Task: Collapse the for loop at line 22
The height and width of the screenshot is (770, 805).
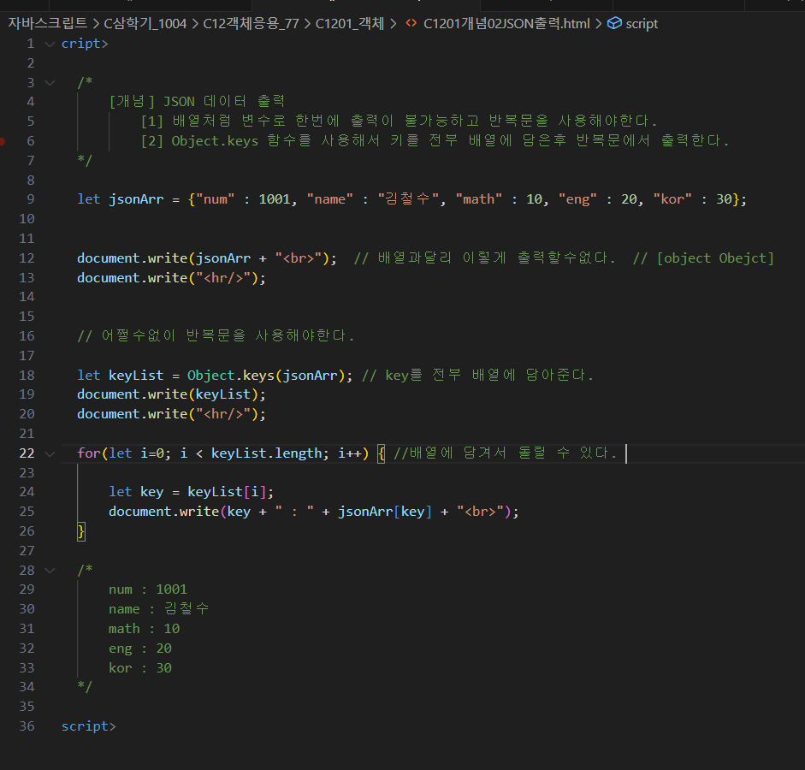Action: pyautogui.click(x=50, y=453)
